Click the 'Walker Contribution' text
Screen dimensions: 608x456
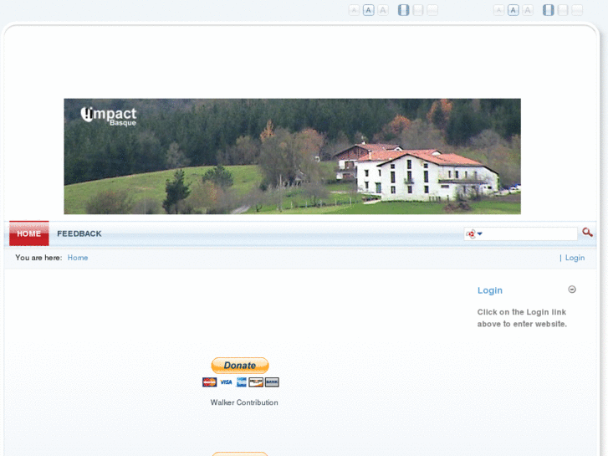[244, 402]
